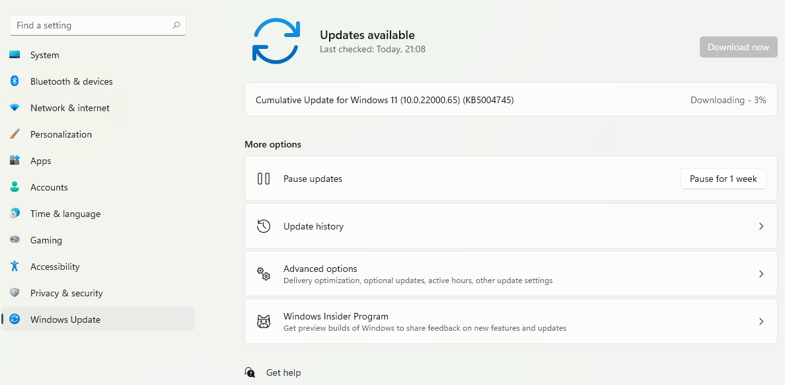Open Gaming settings
This screenshot has width=785, height=385.
click(98, 240)
